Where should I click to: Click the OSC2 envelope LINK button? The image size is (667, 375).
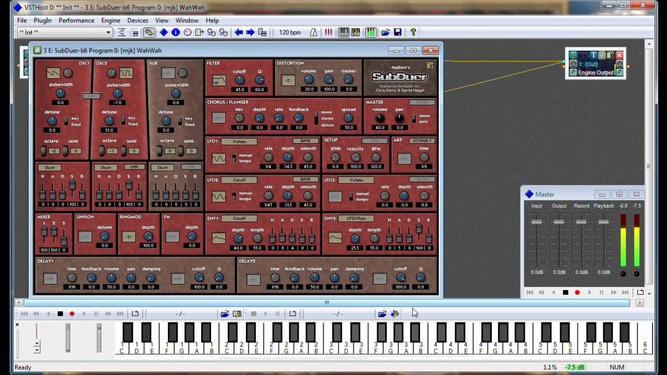pyautogui.click(x=134, y=167)
